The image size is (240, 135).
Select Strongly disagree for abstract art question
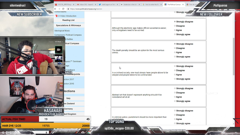click(175, 88)
